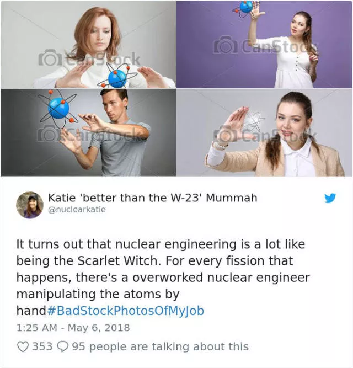Open the woman in beige blazer photo
353x368 pixels.
[x=264, y=132]
